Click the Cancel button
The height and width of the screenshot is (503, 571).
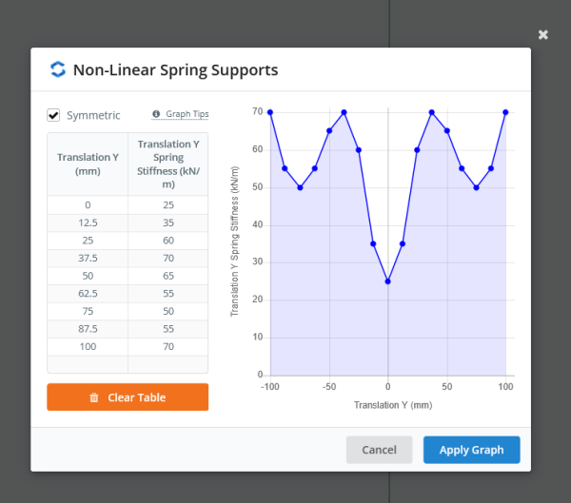click(x=379, y=450)
